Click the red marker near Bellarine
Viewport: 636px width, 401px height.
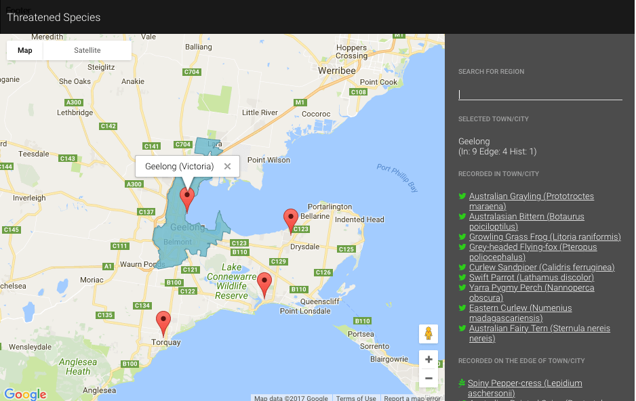tap(291, 220)
